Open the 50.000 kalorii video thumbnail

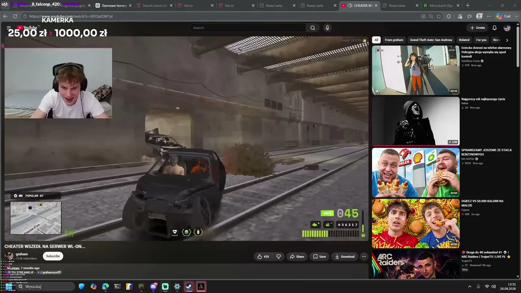coord(416,223)
